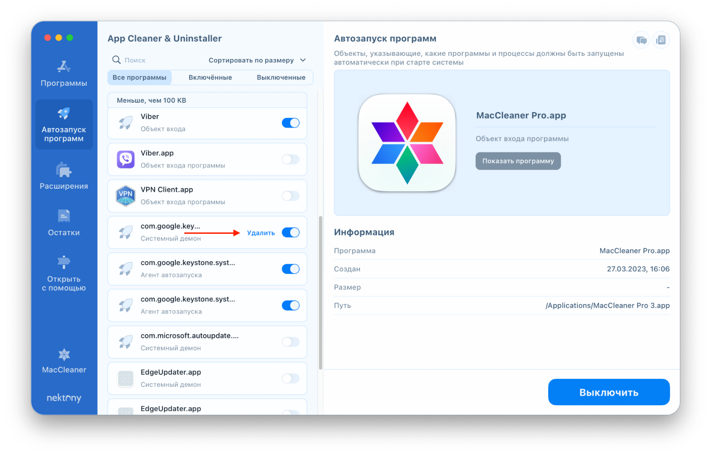The height and width of the screenshot is (456, 711).
Task: Click the search magnifier icon
Action: (x=116, y=60)
